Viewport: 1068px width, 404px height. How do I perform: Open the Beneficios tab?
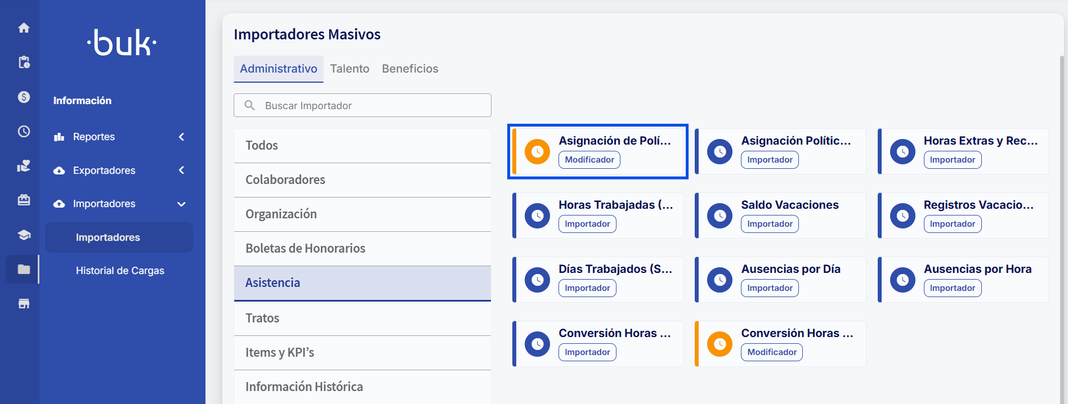point(410,69)
